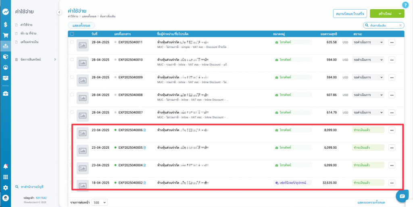Click the สแกนบิลและใบเสร็จ button
Screen dimensions: 413x207
[x=350, y=14]
